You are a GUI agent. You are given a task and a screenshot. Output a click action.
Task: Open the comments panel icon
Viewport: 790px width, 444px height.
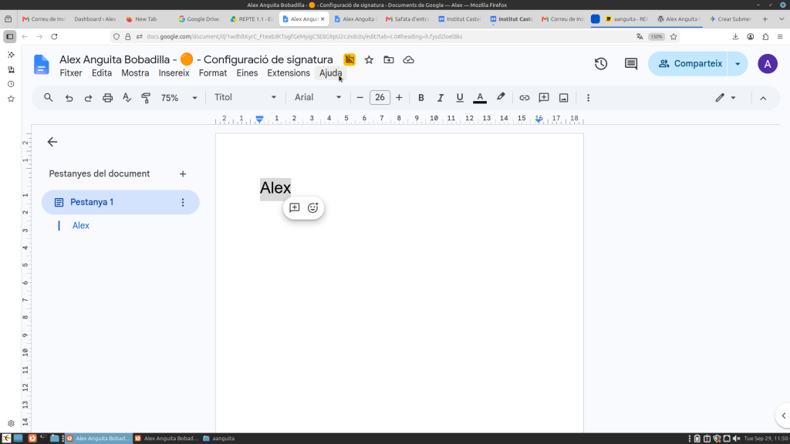pyautogui.click(x=631, y=64)
